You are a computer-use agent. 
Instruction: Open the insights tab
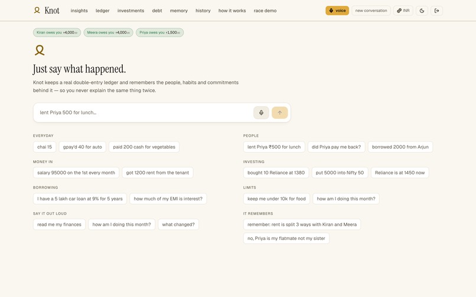tap(79, 11)
